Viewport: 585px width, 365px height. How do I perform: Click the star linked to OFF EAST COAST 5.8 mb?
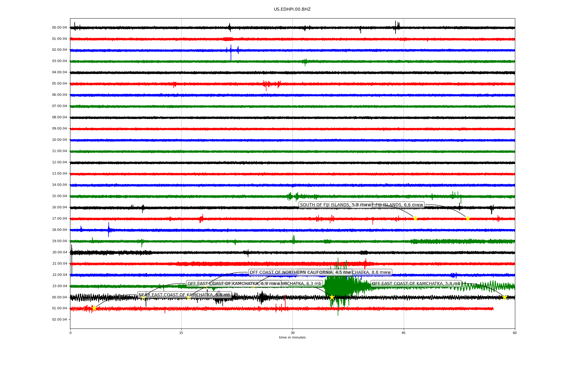(x=505, y=297)
